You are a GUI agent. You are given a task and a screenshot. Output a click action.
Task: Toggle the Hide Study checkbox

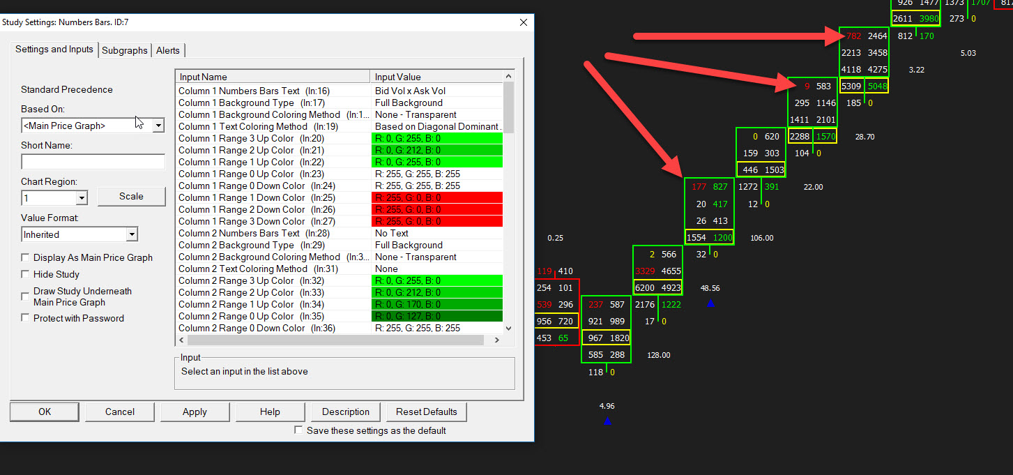coord(26,274)
